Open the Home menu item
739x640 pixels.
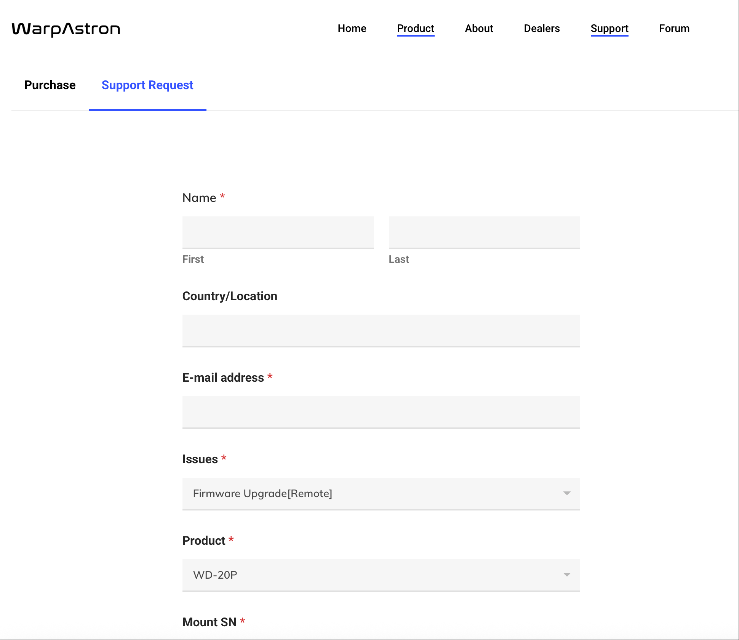click(352, 29)
